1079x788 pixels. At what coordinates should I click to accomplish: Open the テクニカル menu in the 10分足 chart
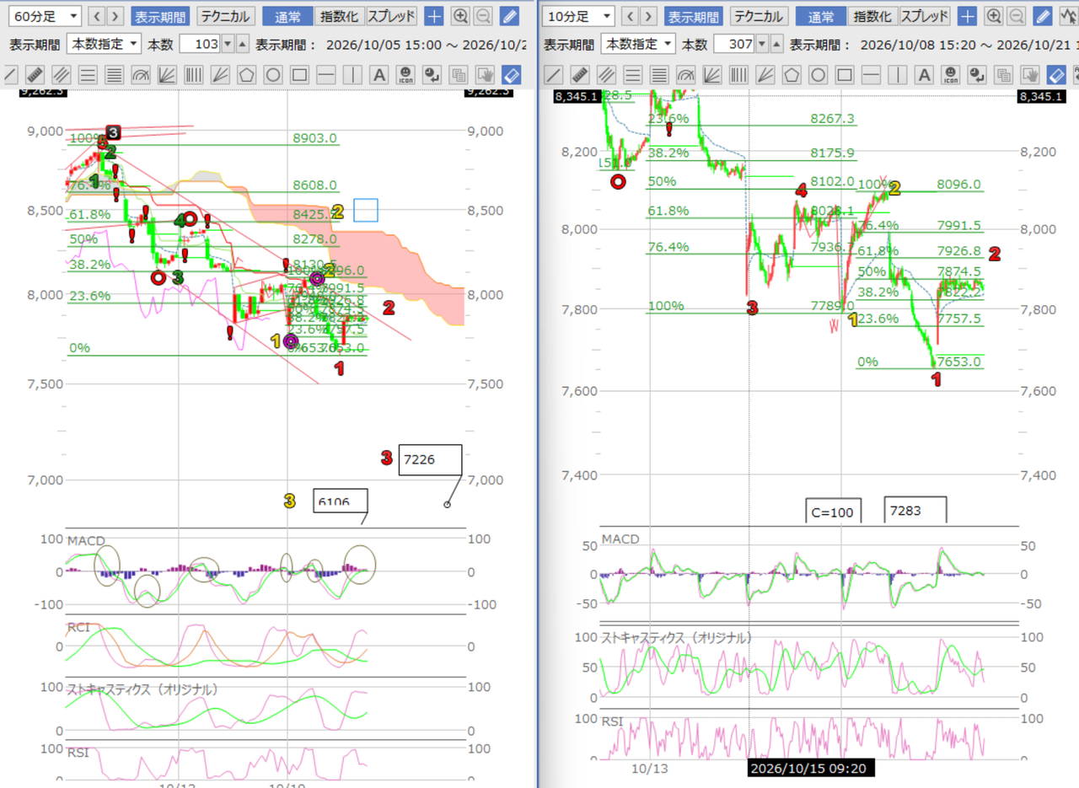[759, 16]
